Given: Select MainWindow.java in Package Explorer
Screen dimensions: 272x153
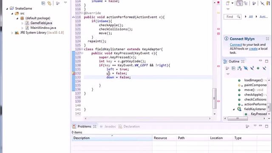Looking at the screenshot, I should [43, 28].
